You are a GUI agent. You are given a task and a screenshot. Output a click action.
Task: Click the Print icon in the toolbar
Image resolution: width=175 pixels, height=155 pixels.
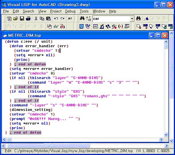tap(28, 19)
